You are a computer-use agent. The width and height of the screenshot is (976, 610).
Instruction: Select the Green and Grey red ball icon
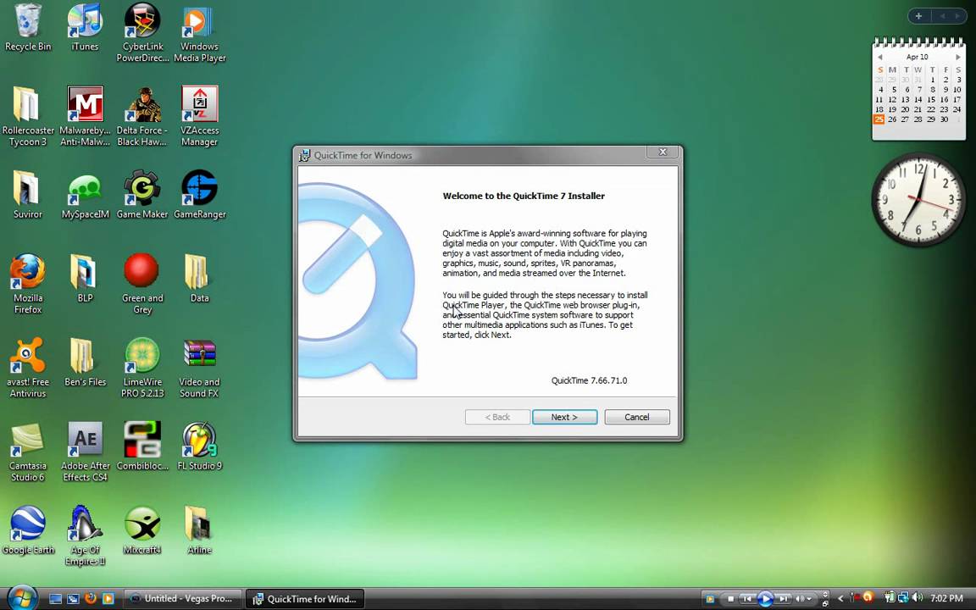(142, 285)
